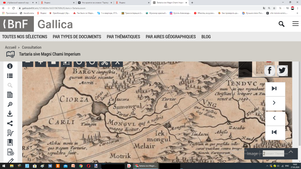The height and width of the screenshot is (169, 301).
Task: Share on Twitter
Action: click(x=282, y=71)
